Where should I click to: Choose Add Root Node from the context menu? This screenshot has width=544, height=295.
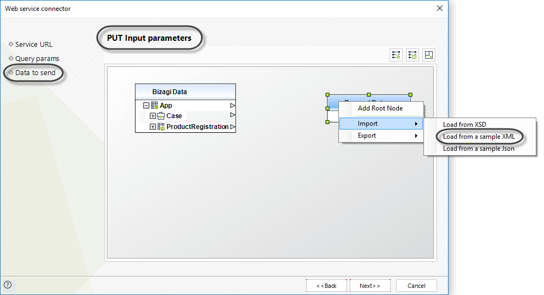coord(381,108)
